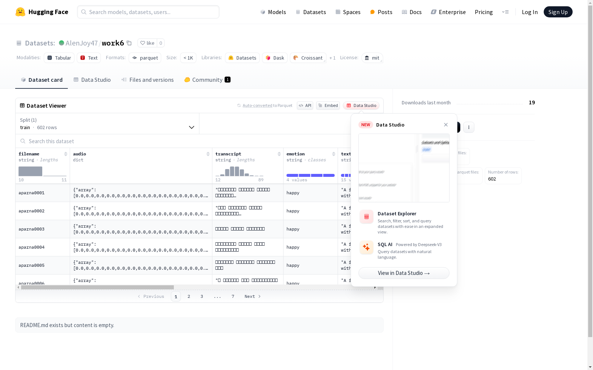The width and height of the screenshot is (593, 370).
Task: Open the Data Studio tab
Action: pos(92,80)
